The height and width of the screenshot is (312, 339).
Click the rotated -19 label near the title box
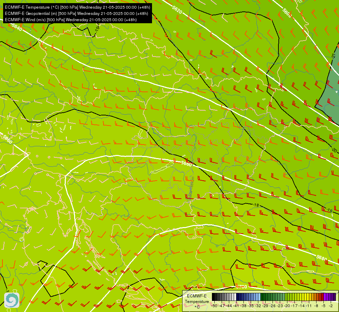click(97, 29)
